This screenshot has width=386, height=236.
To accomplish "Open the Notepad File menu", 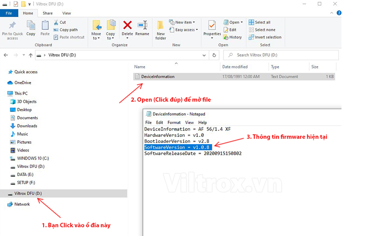I will (x=148, y=122).
